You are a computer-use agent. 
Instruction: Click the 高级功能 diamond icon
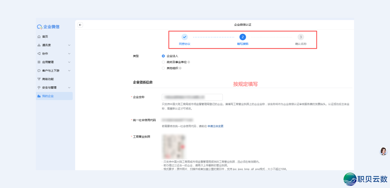tap(39, 79)
